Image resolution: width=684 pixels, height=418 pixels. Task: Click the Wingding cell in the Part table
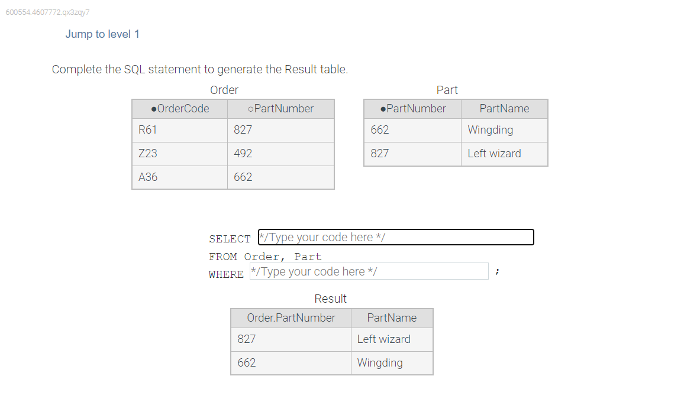click(490, 129)
